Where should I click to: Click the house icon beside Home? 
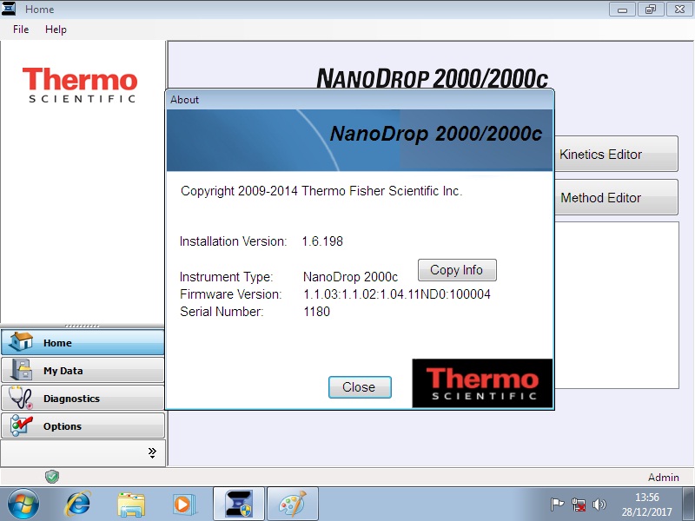click(x=21, y=341)
